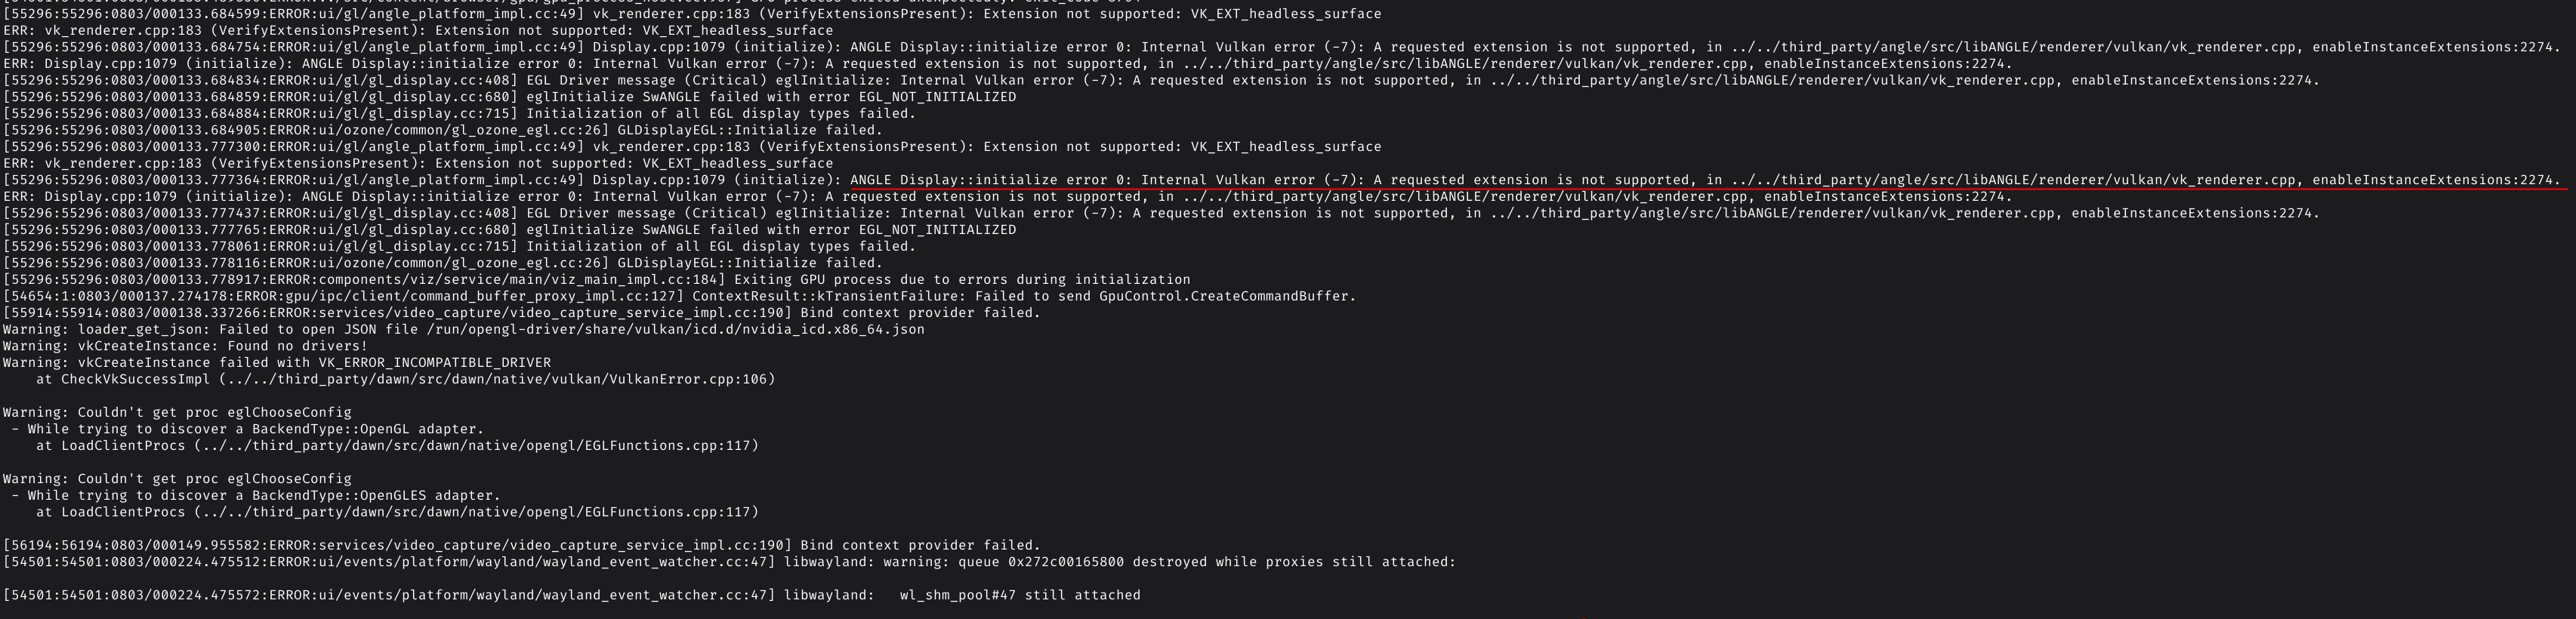Click the 'Found no drivers!' warning line
Image resolution: width=2576 pixels, height=619 pixels.
tap(185, 346)
